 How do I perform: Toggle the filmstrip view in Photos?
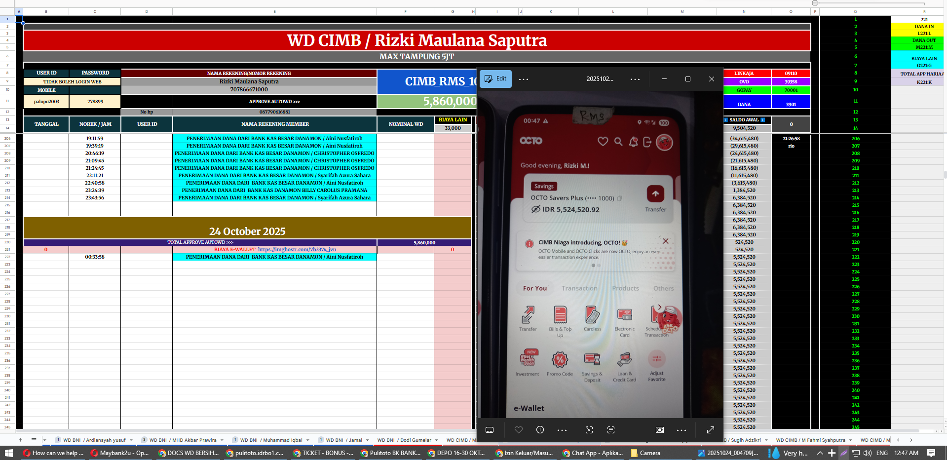click(490, 430)
